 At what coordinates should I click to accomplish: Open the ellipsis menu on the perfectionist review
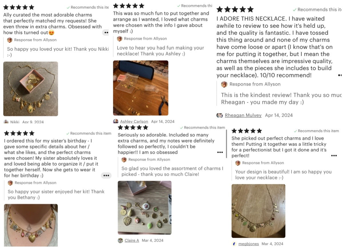334,156
